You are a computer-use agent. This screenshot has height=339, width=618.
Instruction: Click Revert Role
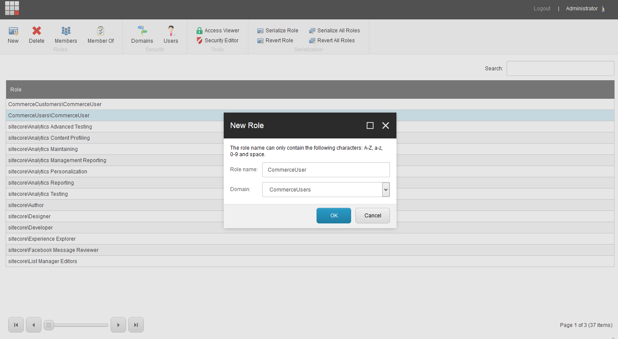(275, 41)
